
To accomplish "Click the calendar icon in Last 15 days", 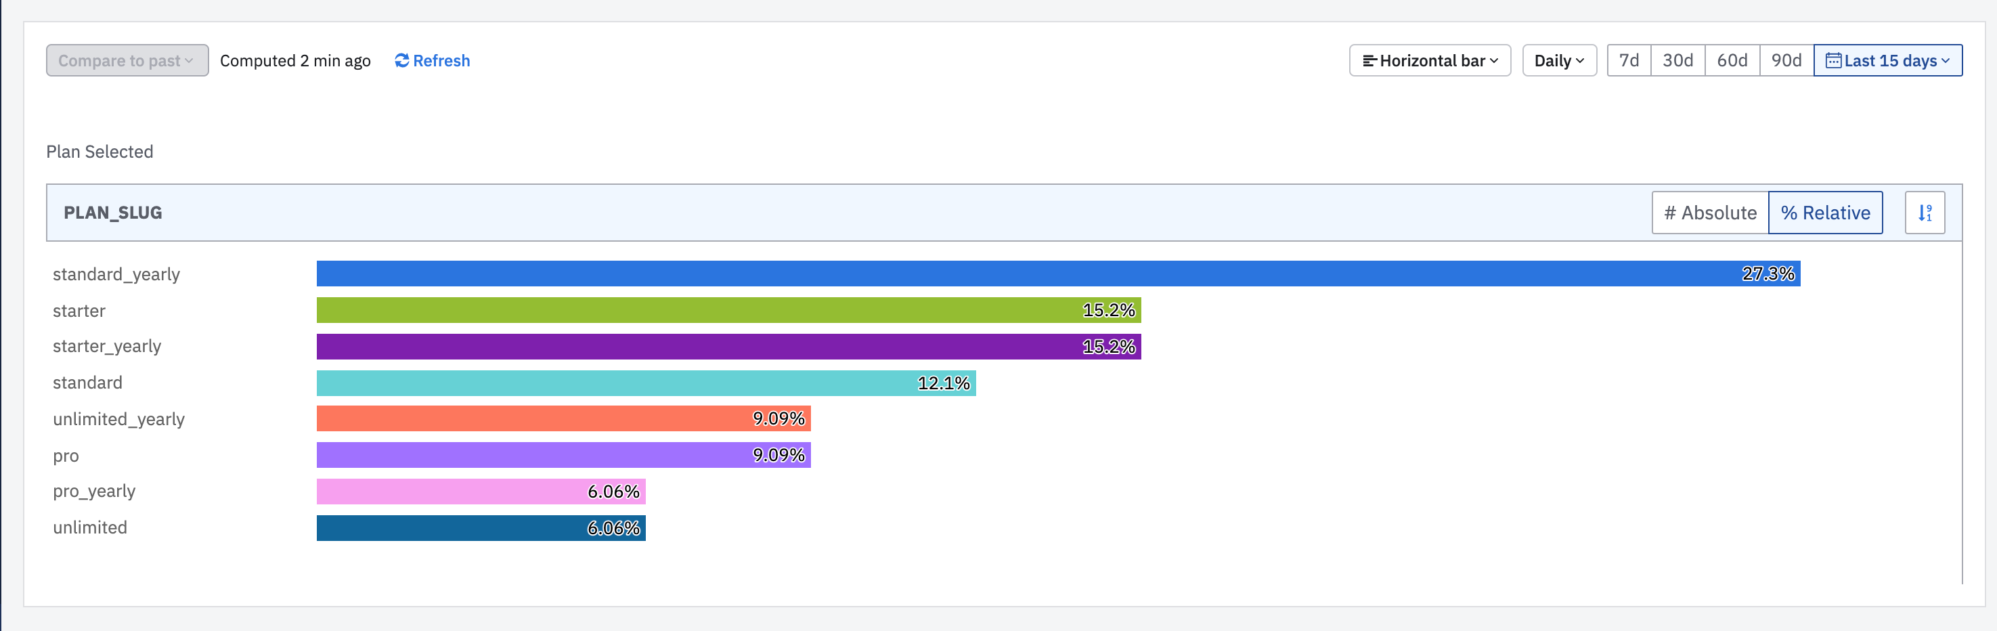I will point(1836,60).
